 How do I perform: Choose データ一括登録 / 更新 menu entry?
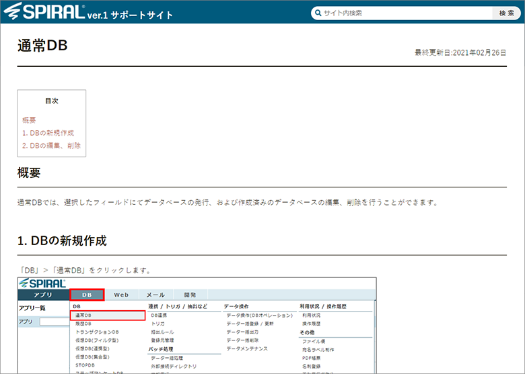point(250,324)
